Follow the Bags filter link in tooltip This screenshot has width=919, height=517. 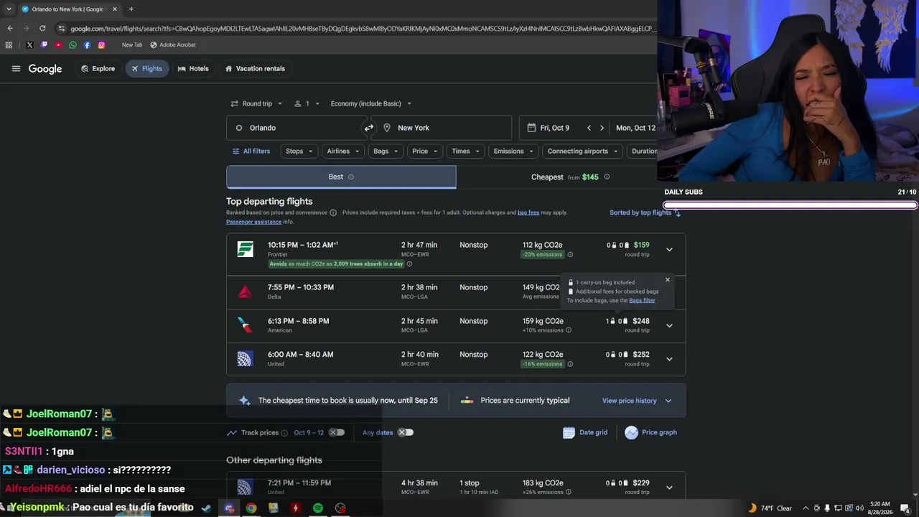pyautogui.click(x=642, y=300)
